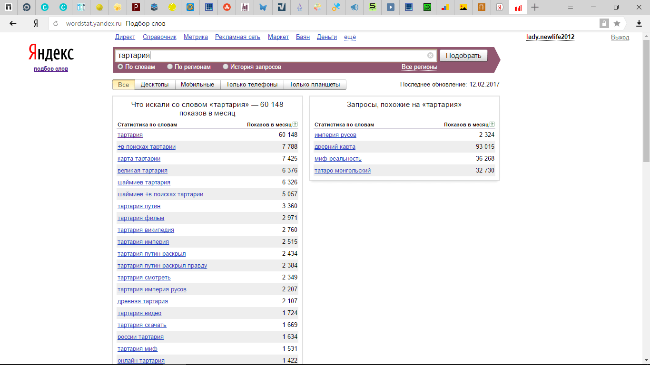Viewport: 650px width, 365px height.
Task: Open the Все регионы region selector
Action: (419, 67)
